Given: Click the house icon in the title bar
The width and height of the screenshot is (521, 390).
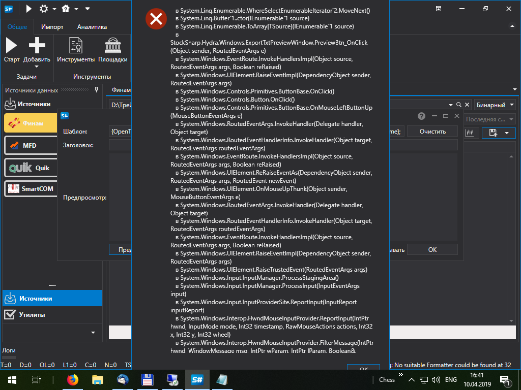Looking at the screenshot, I should coord(66,9).
